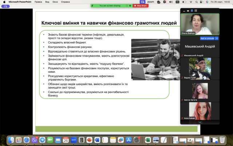233x146 pixels.
Task: Open Safari from the Dock
Action: pos(27,140)
